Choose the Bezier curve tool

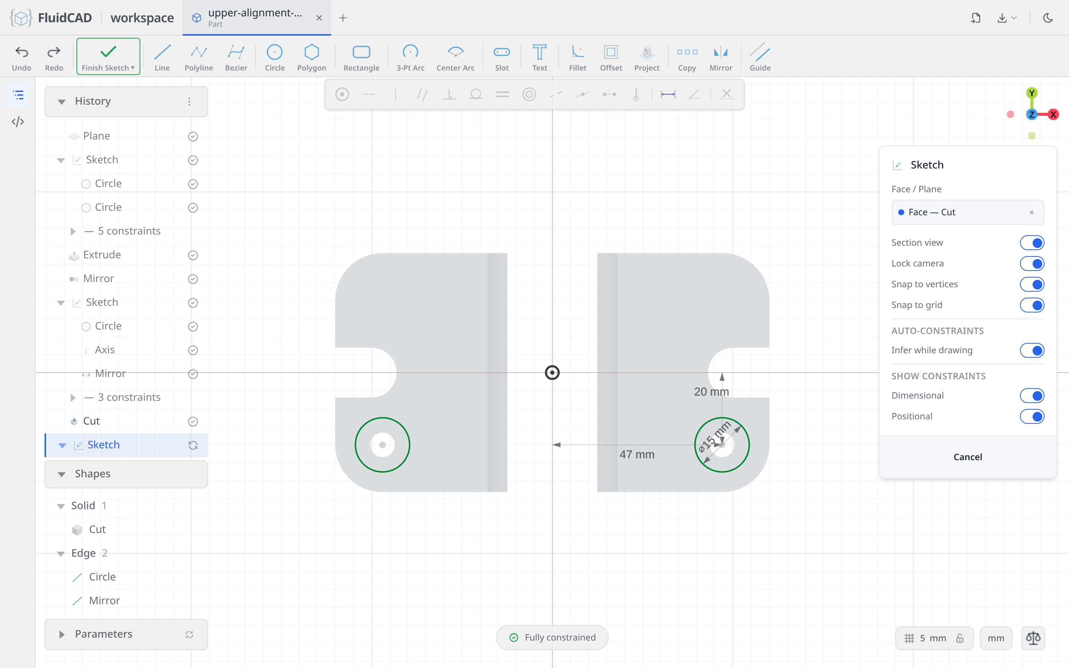click(236, 57)
